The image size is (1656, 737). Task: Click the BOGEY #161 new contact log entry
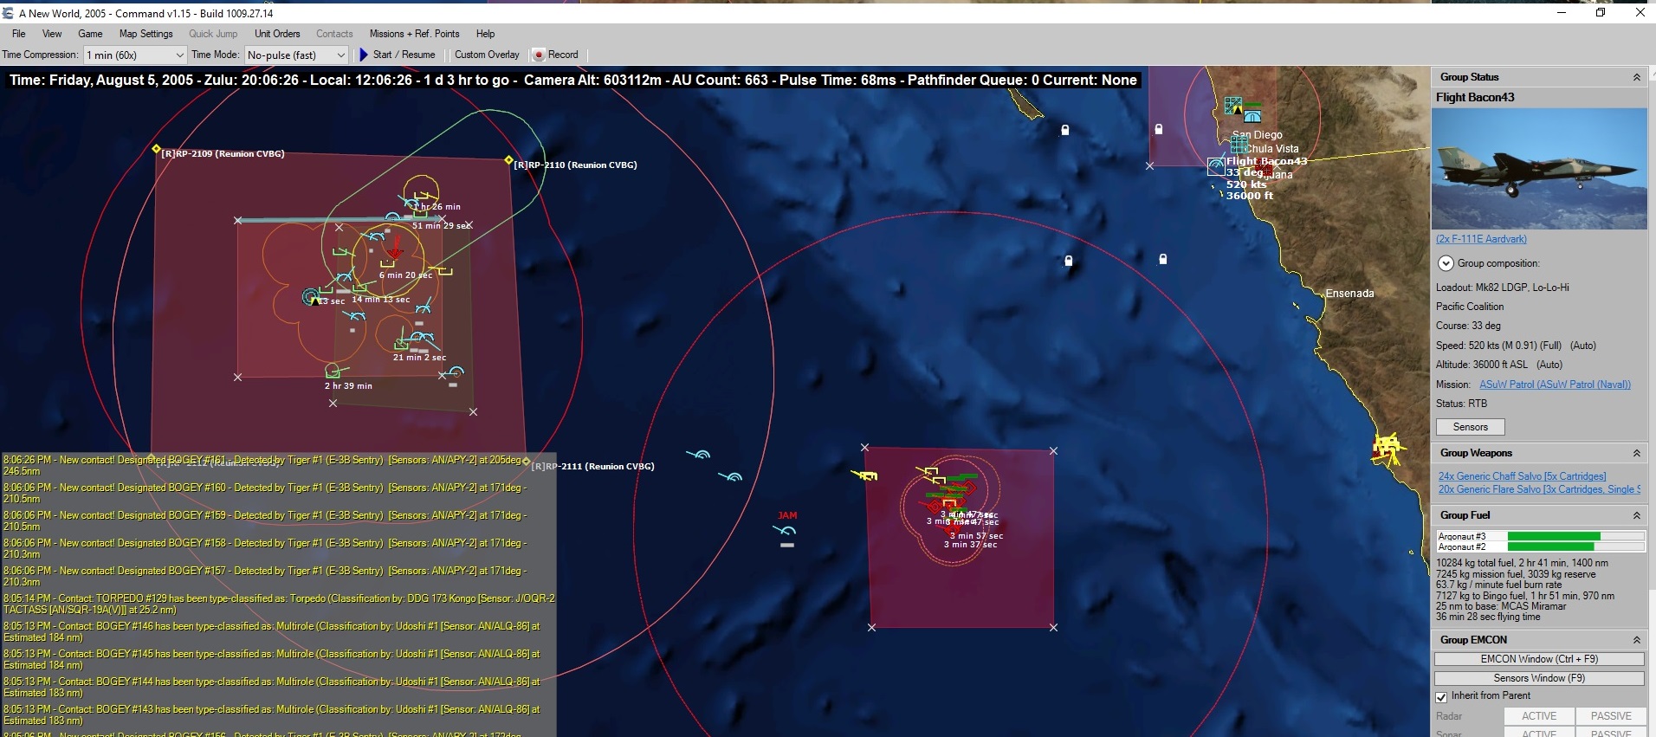(265, 466)
